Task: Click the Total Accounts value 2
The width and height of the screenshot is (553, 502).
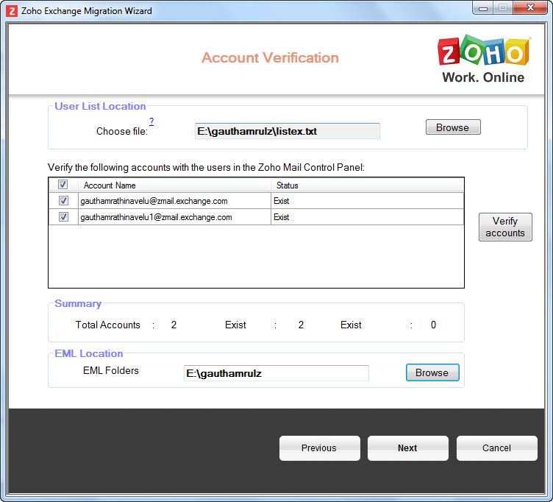Action: [x=174, y=325]
